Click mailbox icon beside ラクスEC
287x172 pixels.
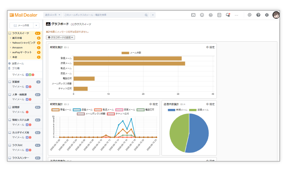10,145
